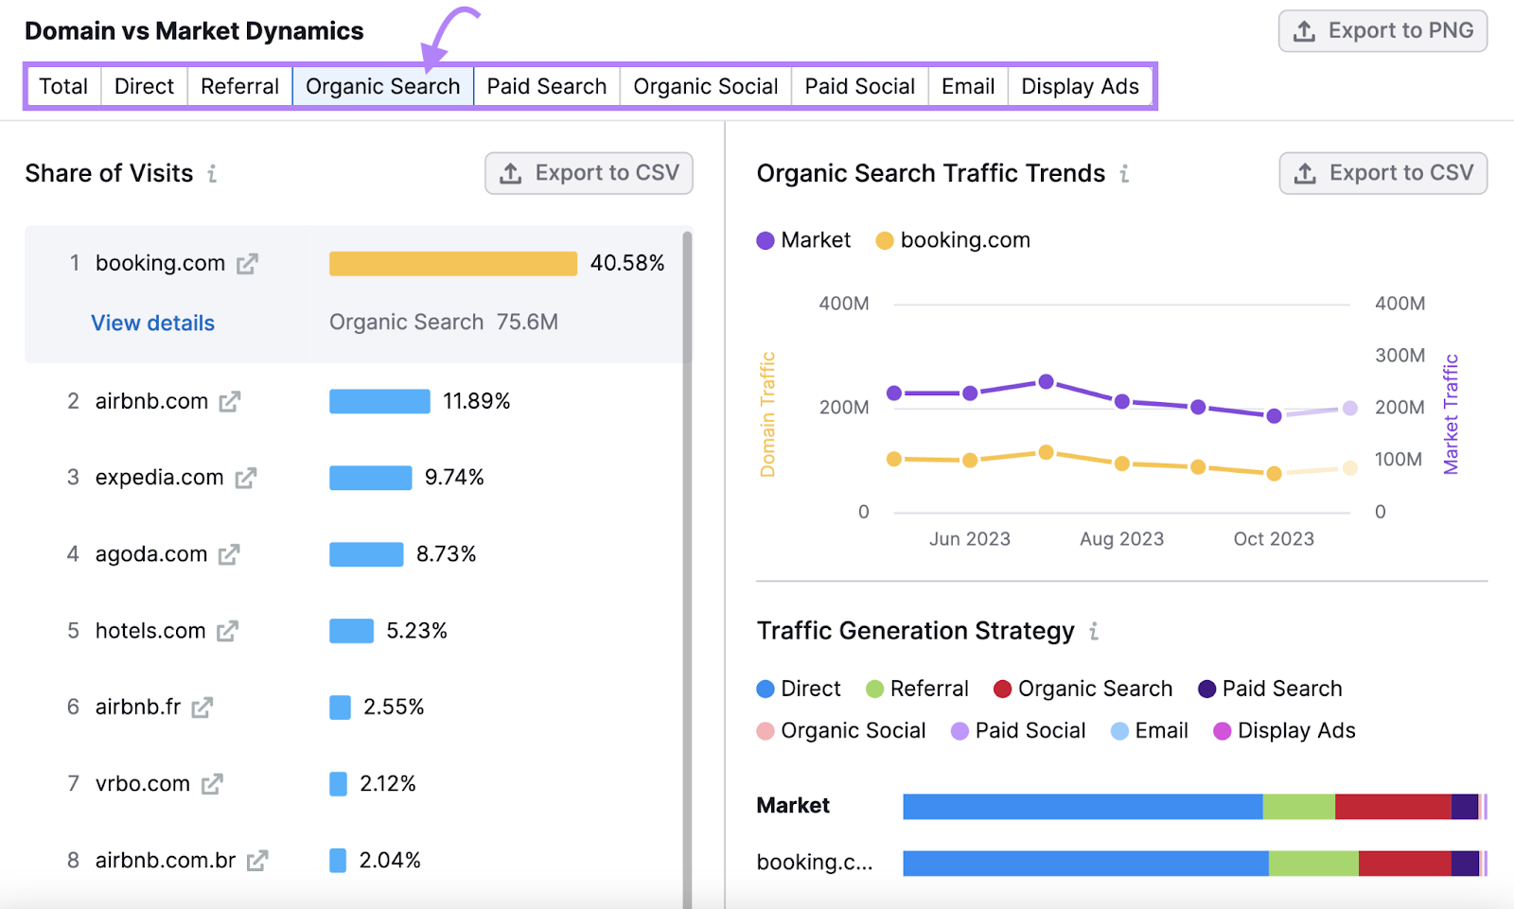
Task: Open View details for booking.com
Action: (x=152, y=323)
